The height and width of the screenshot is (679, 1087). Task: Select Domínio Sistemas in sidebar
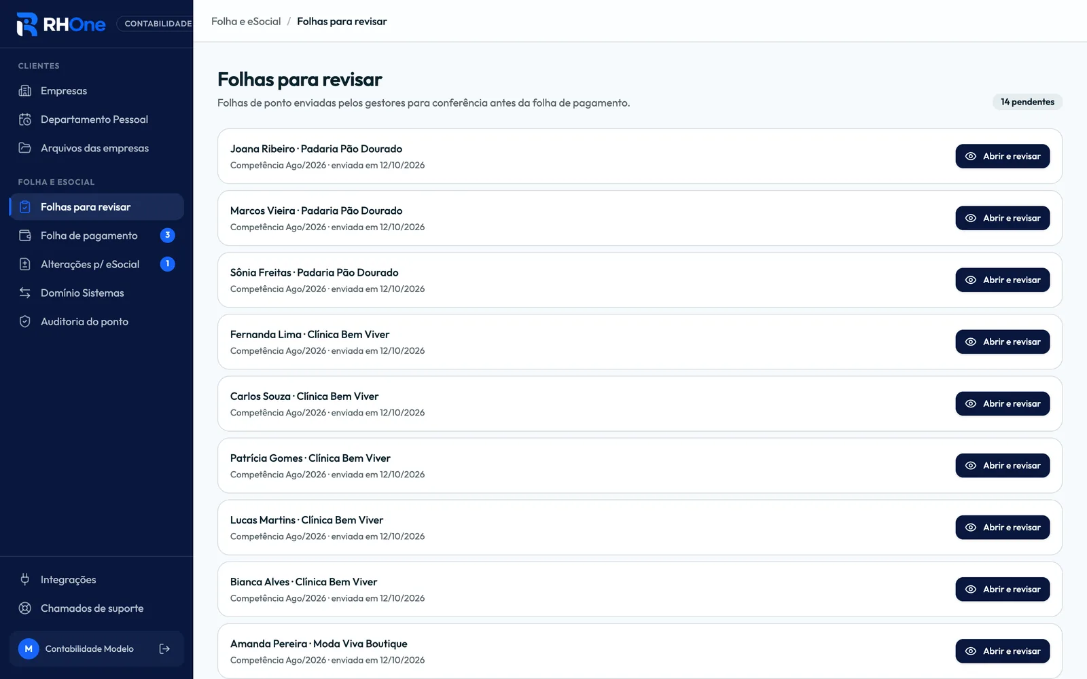click(x=96, y=293)
